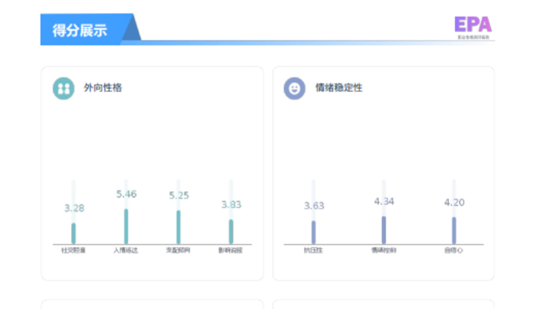Click the 人情练达 axis label
Screen dimensions: 547x309
(x=126, y=250)
